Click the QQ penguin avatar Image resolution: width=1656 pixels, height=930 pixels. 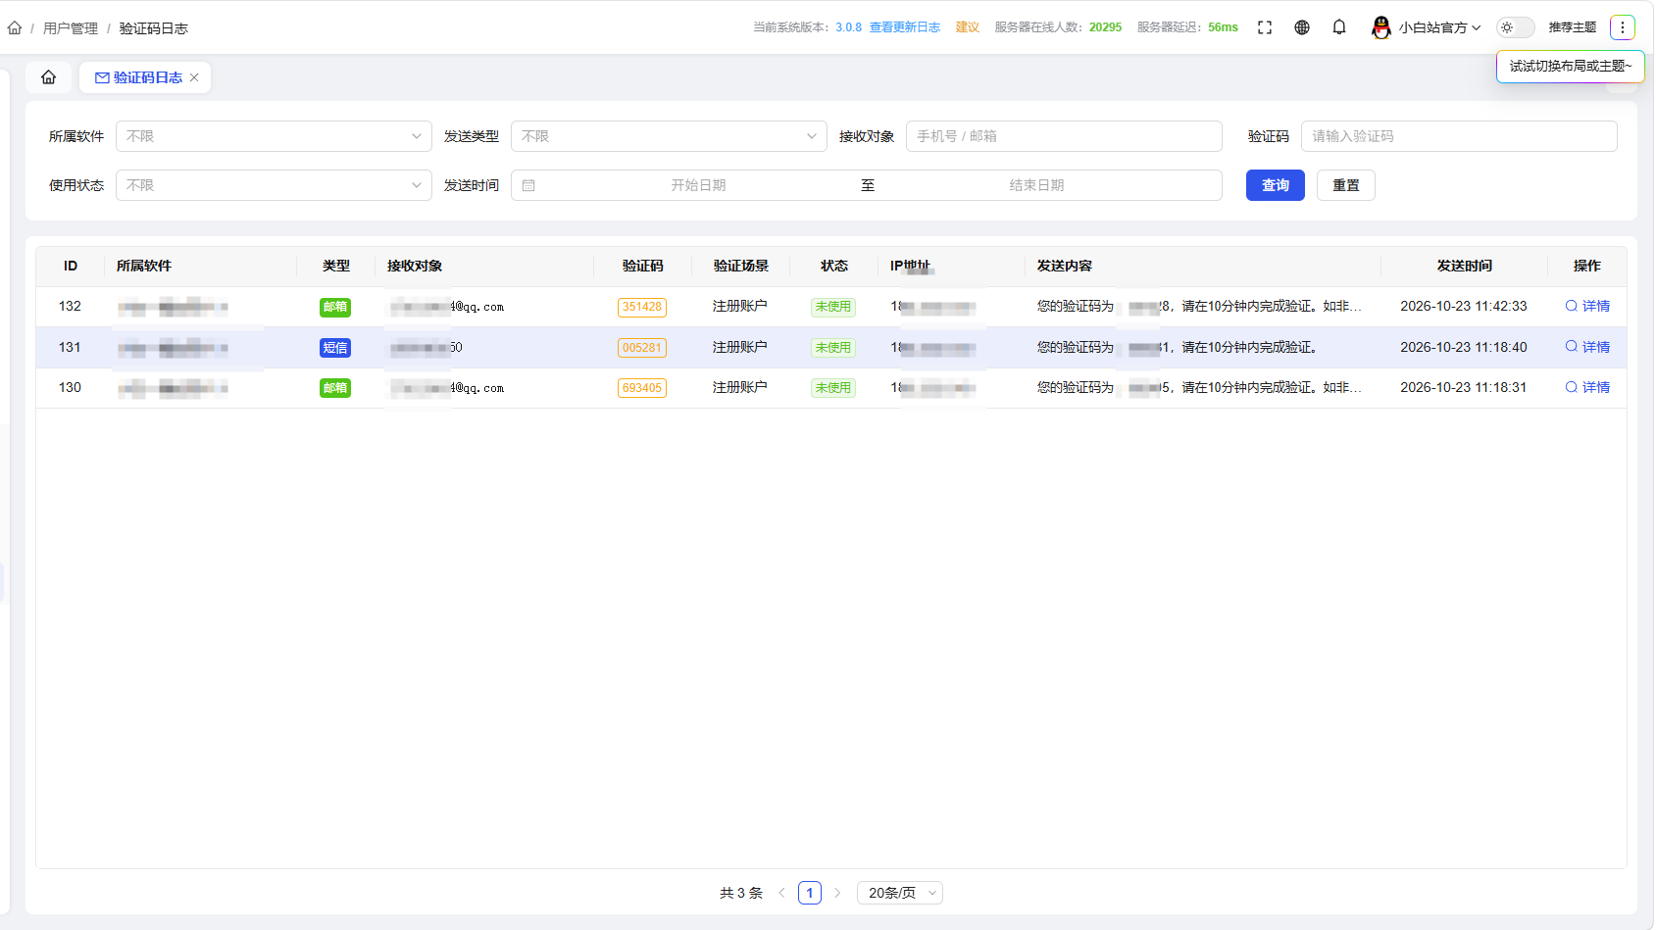(1381, 27)
